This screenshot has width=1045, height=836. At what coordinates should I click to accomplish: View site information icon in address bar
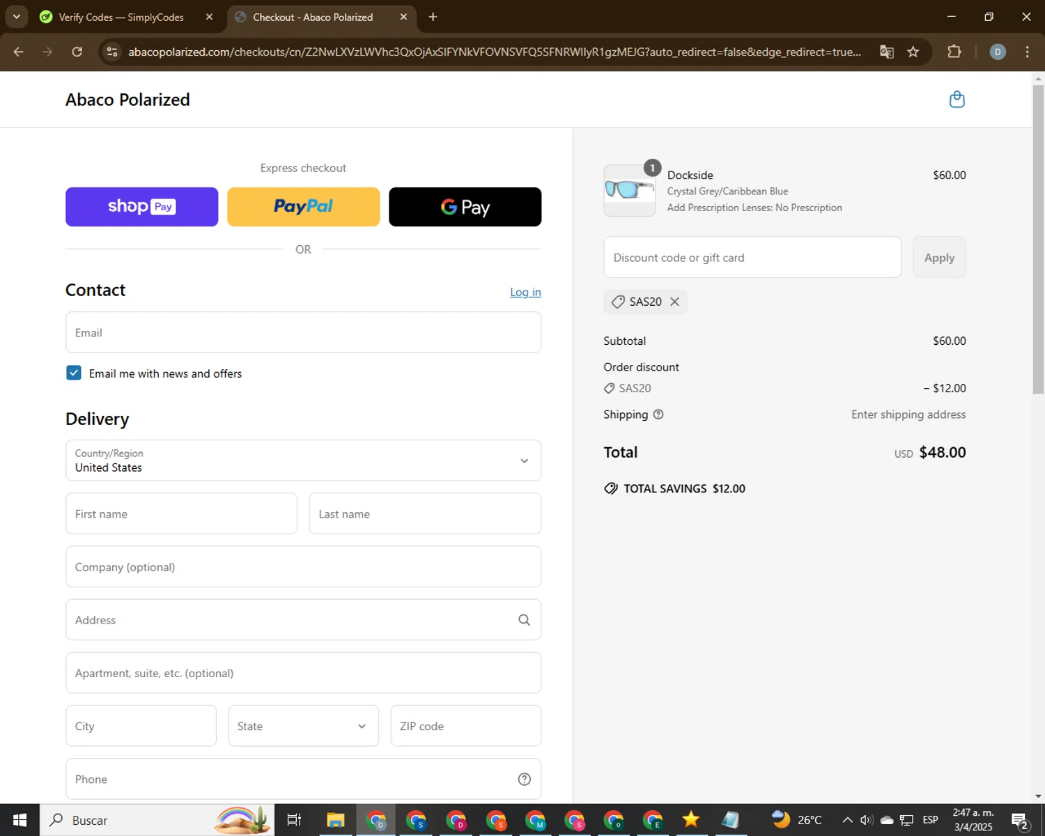click(112, 52)
